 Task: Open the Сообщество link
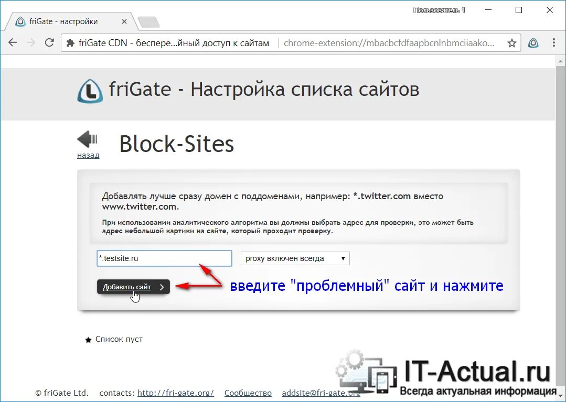(x=248, y=393)
